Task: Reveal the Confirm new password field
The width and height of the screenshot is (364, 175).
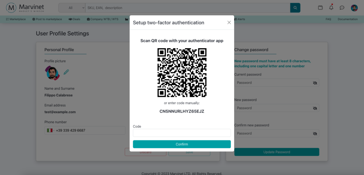Action: click(315, 134)
